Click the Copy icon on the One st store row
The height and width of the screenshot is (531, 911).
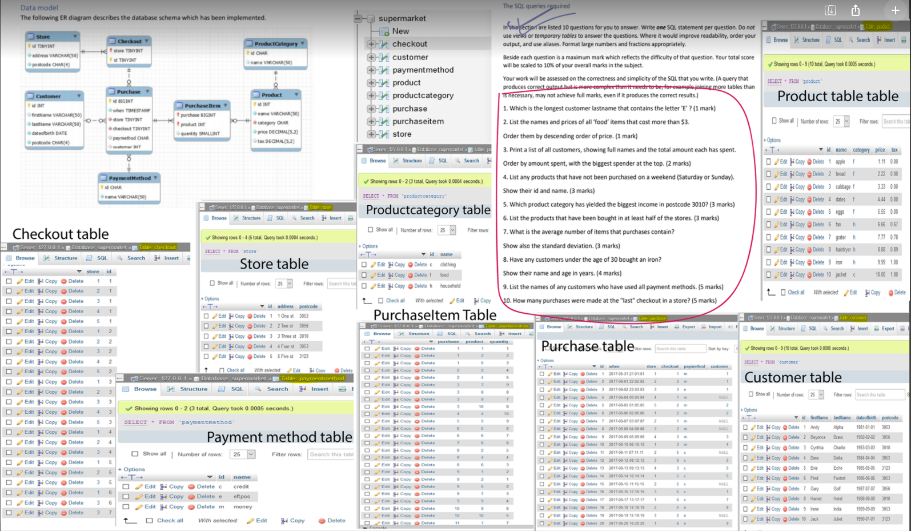point(231,316)
